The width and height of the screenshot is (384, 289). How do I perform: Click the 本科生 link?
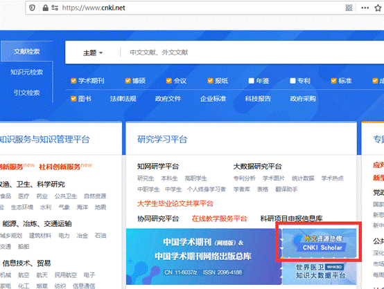tap(169, 178)
